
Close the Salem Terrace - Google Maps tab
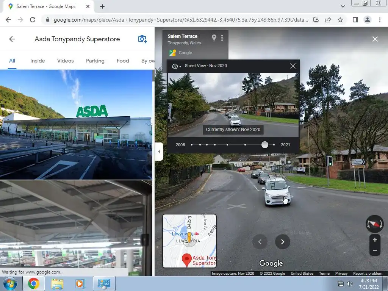click(x=88, y=6)
